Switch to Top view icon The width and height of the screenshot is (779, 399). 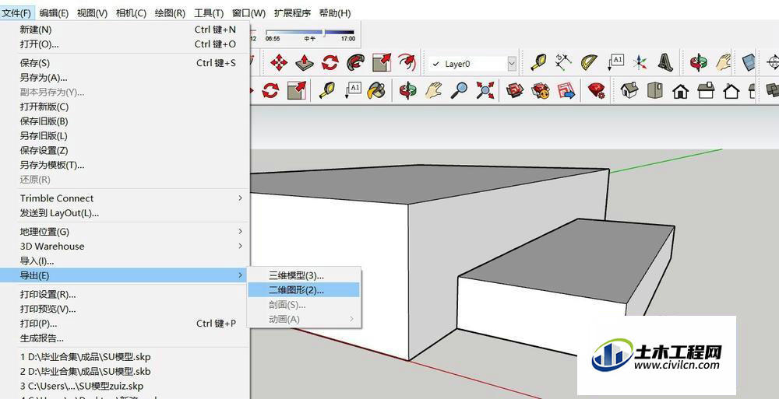655,90
